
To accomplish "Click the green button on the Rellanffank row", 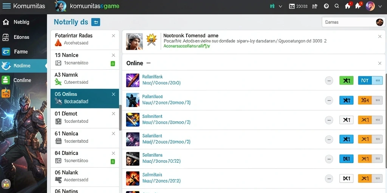I will pyautogui.click(x=346, y=80).
